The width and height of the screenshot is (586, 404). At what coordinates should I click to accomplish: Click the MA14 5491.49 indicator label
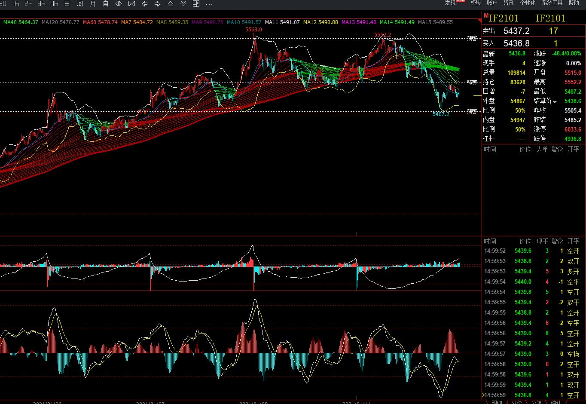397,22
